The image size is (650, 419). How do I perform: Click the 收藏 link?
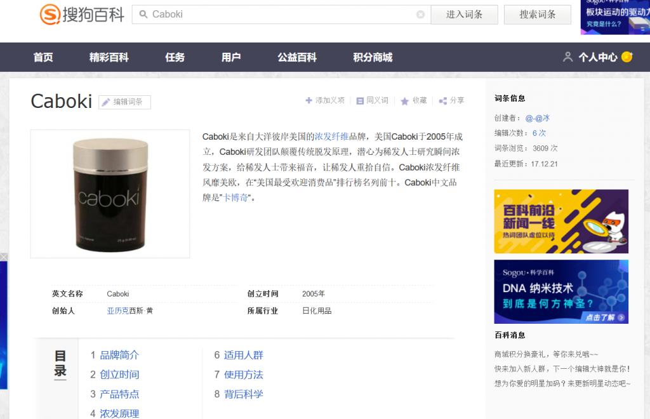420,100
